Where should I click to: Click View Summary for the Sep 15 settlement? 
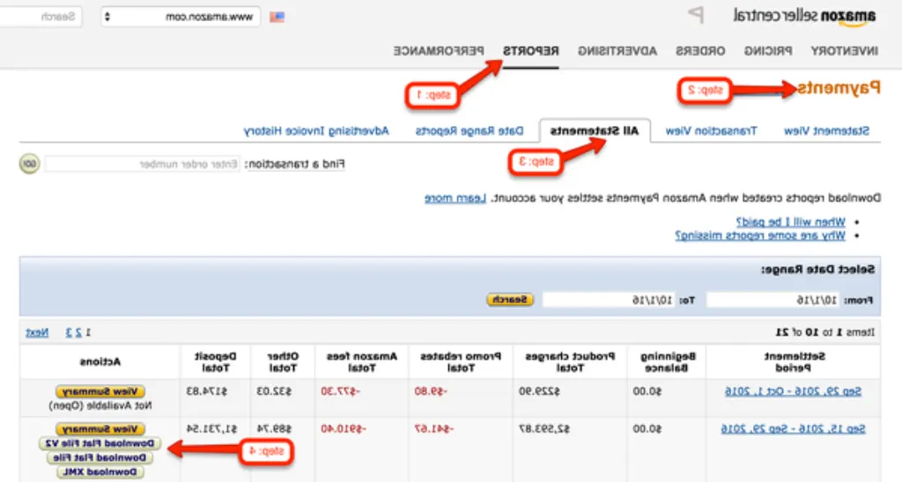point(100,429)
